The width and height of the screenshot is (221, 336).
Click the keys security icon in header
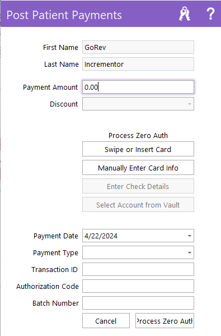pyautogui.click(x=185, y=14)
